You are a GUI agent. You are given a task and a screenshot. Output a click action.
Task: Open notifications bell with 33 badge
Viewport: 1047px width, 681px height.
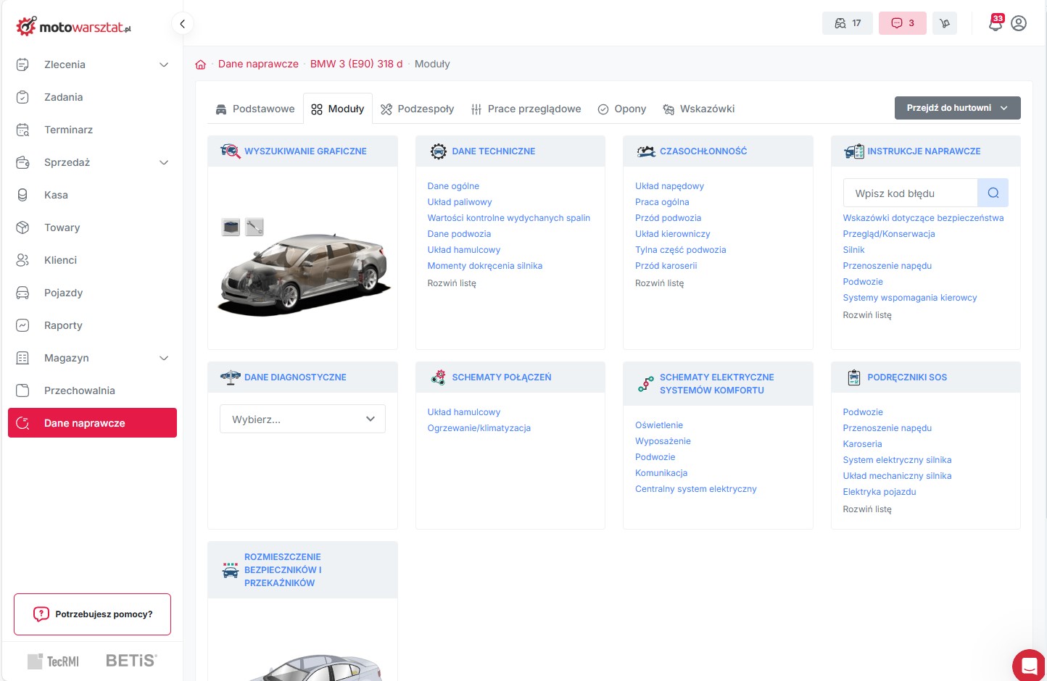(x=996, y=23)
